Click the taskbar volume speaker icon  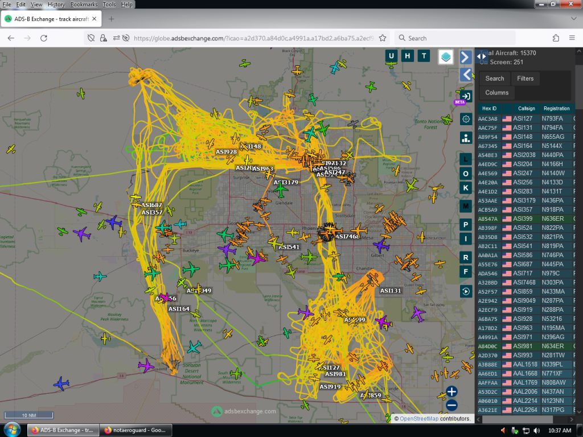pyautogui.click(x=536, y=430)
